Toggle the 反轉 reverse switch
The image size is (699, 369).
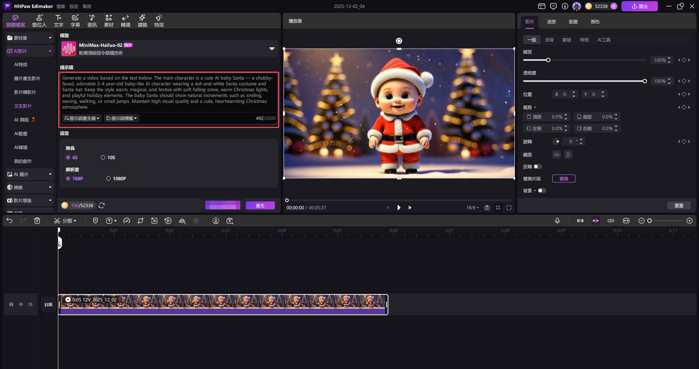click(x=537, y=167)
